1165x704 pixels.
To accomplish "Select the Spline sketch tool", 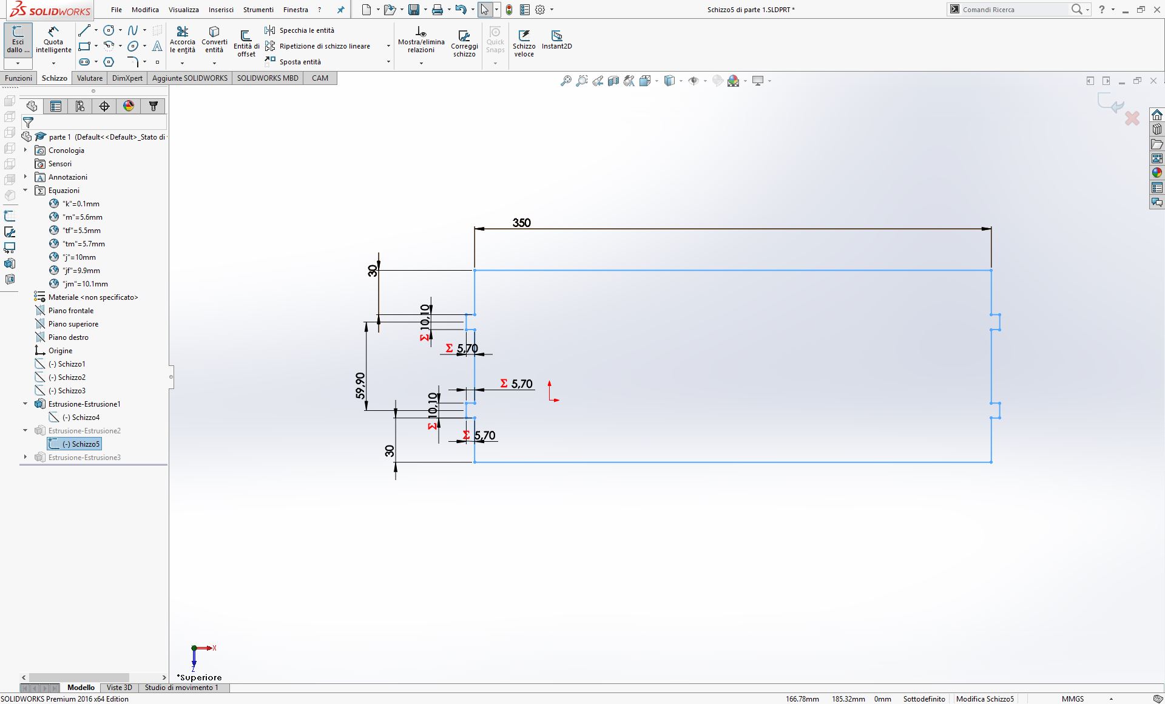I will pos(133,30).
